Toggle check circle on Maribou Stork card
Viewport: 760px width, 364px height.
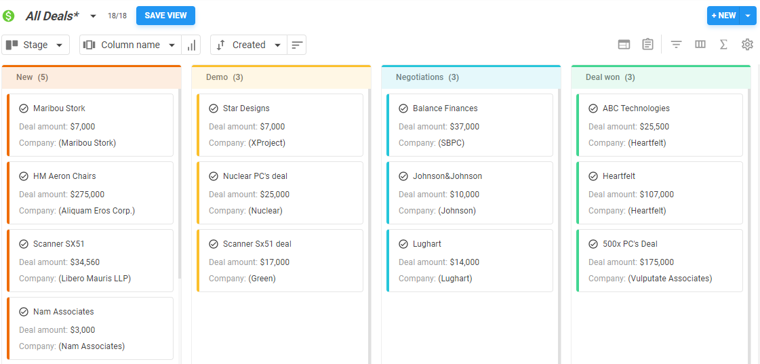(x=24, y=108)
